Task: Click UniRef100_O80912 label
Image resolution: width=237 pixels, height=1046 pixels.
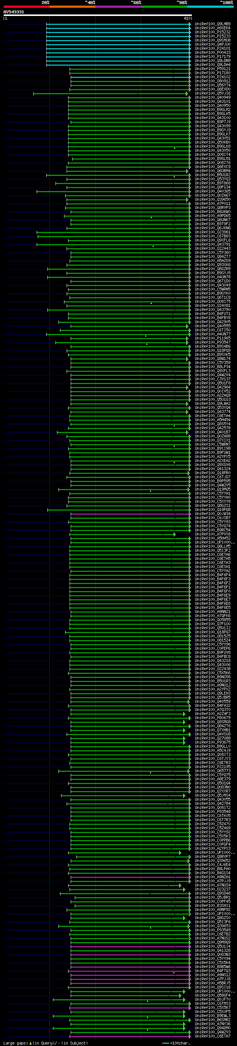Action: [x=212, y=81]
